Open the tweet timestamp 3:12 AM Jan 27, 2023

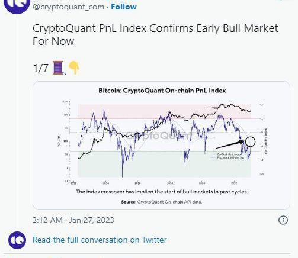pos(73,220)
